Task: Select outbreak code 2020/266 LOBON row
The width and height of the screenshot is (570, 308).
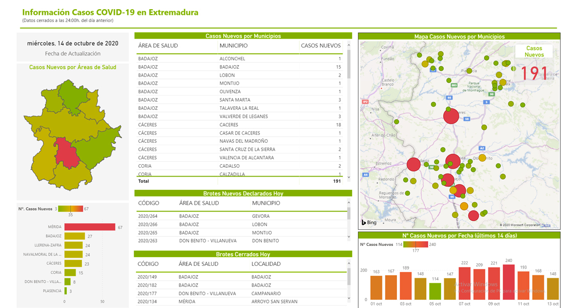Action: [241, 224]
